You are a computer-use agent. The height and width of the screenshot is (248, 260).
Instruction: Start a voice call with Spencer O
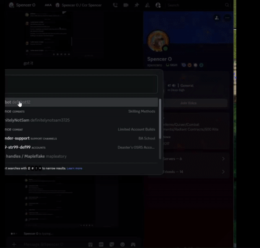[115, 5]
